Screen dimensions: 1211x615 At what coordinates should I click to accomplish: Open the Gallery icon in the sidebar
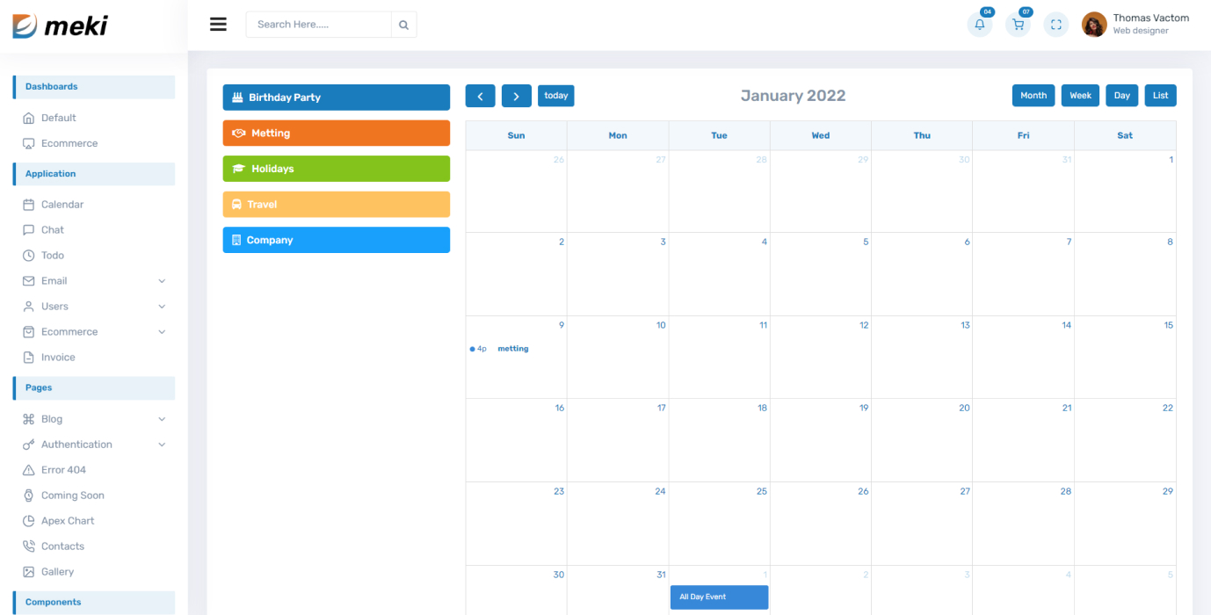coord(30,571)
